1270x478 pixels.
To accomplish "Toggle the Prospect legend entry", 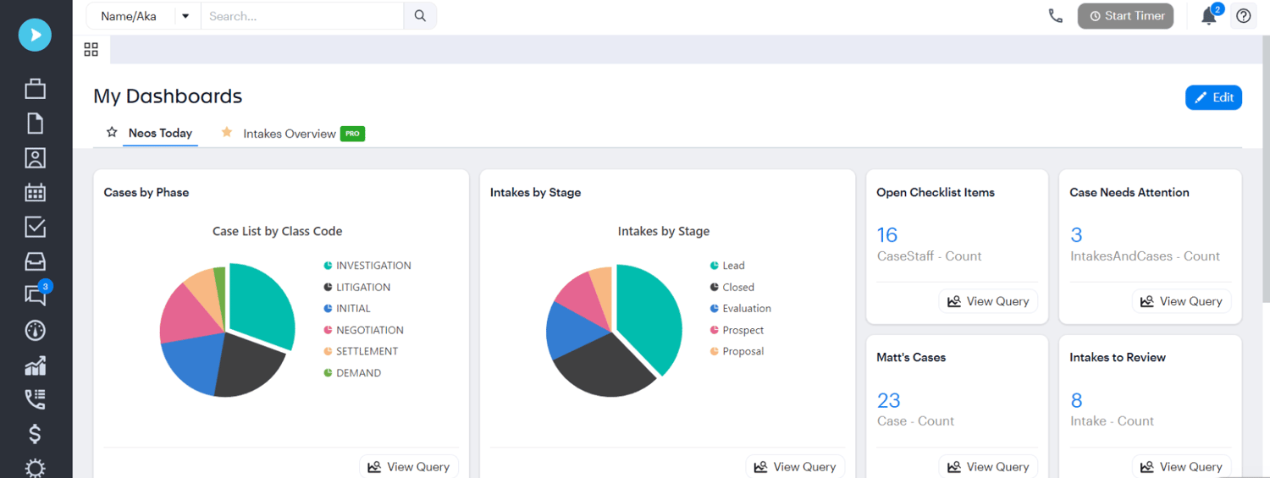I will [x=737, y=330].
